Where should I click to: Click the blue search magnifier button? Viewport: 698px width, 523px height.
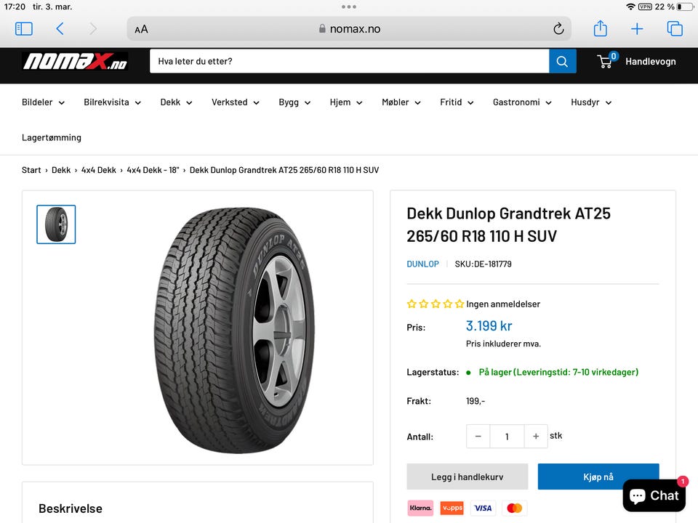562,61
